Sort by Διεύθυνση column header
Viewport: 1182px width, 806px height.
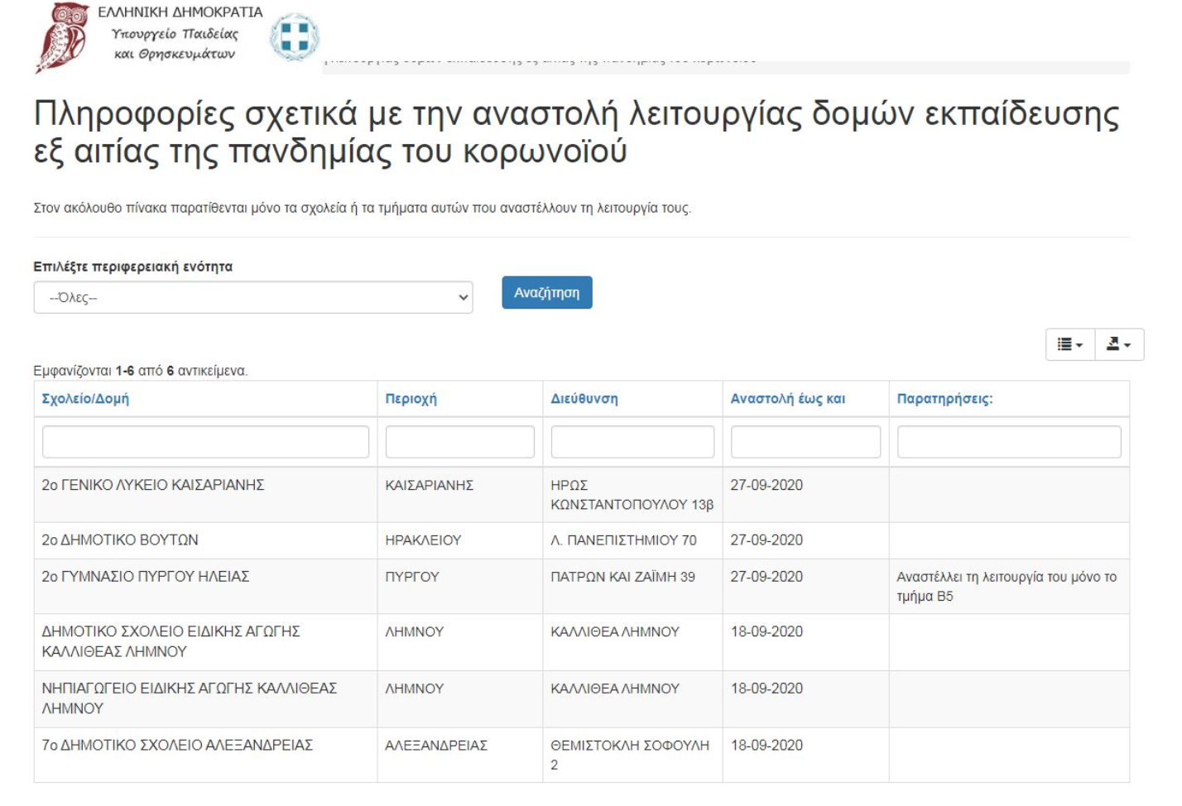(584, 399)
